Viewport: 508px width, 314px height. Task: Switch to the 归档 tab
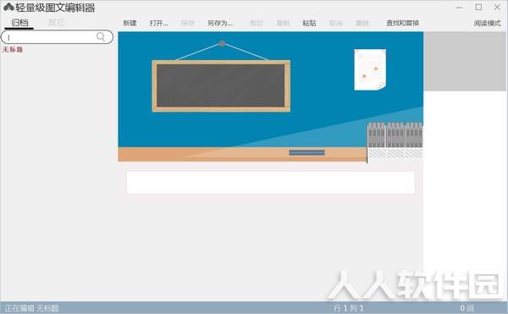[x=19, y=23]
